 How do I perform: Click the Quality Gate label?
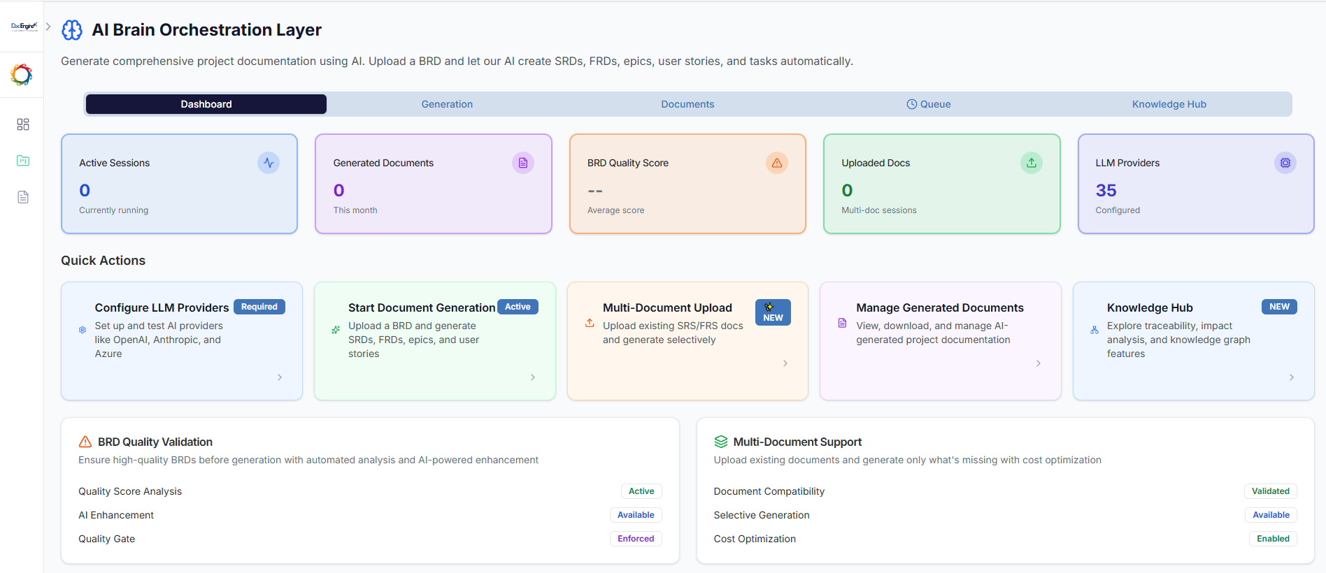(107, 539)
